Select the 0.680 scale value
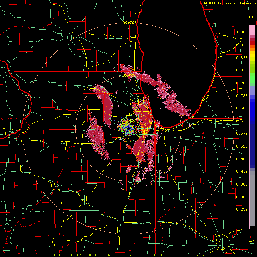 (242, 108)
